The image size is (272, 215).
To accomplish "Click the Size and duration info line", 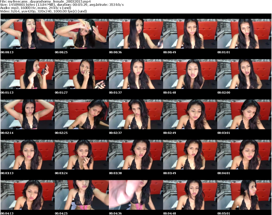I will (62, 5).
